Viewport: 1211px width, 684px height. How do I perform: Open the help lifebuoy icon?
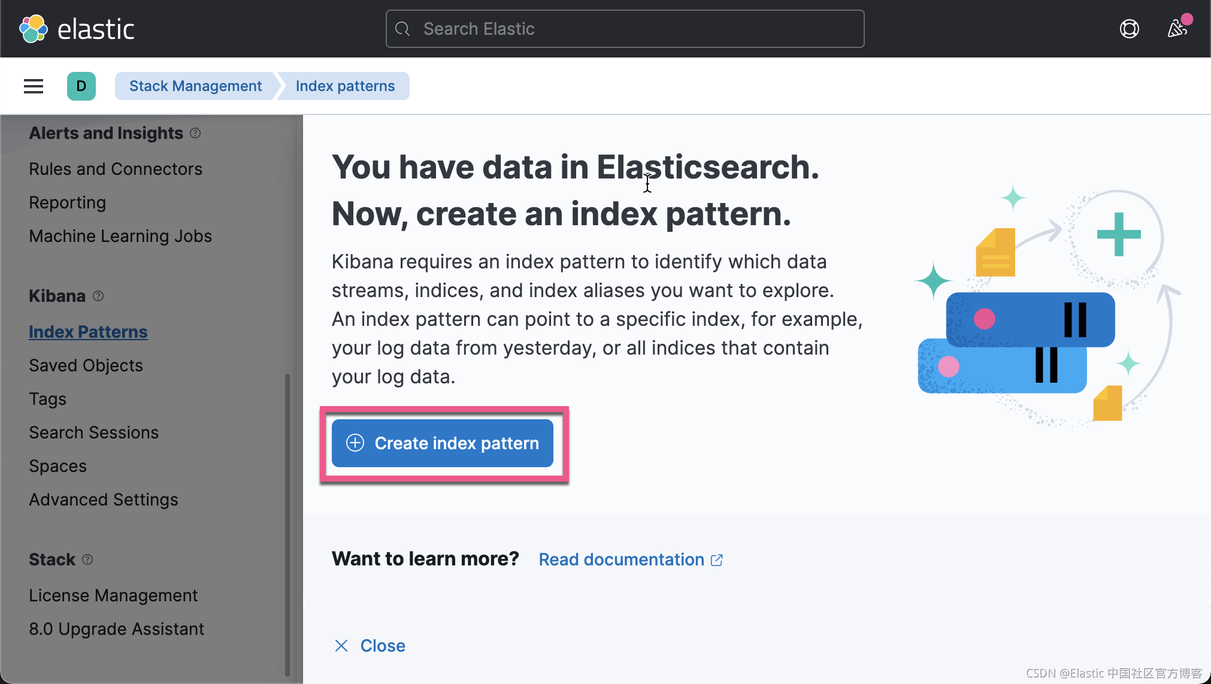click(x=1129, y=29)
